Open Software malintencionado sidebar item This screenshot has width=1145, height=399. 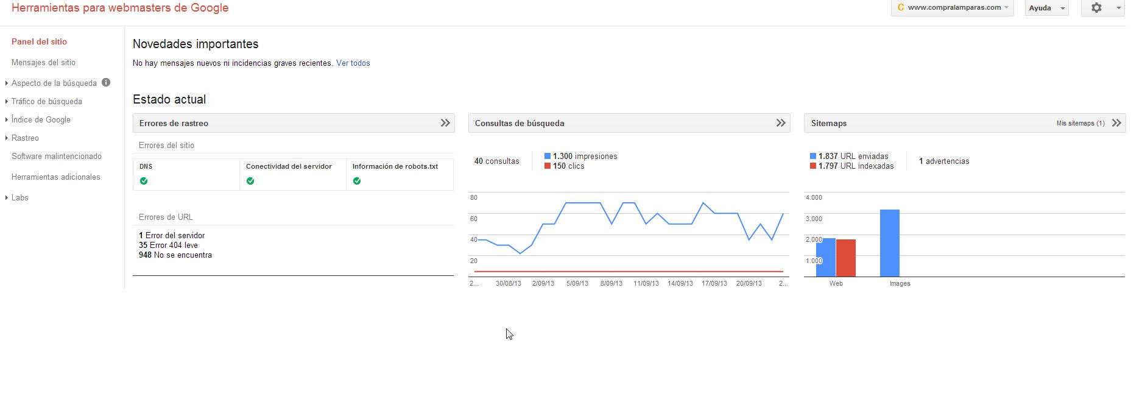click(x=57, y=156)
